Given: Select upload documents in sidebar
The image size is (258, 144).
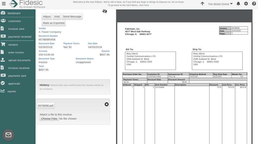Looking at the screenshot, I should coord(19,60).
